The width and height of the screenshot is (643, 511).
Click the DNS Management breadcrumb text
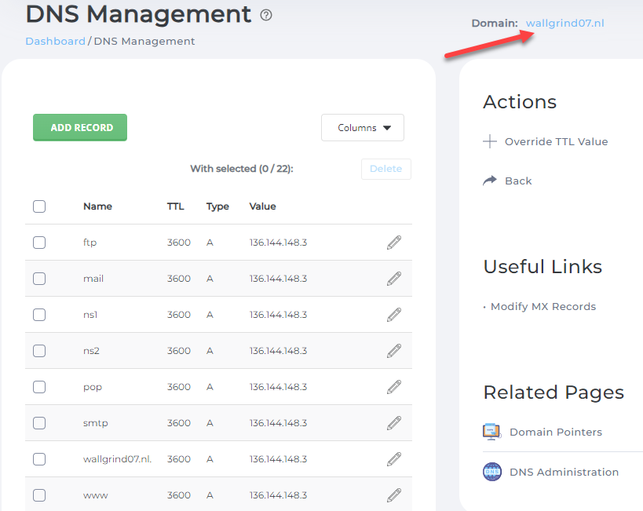tap(144, 41)
